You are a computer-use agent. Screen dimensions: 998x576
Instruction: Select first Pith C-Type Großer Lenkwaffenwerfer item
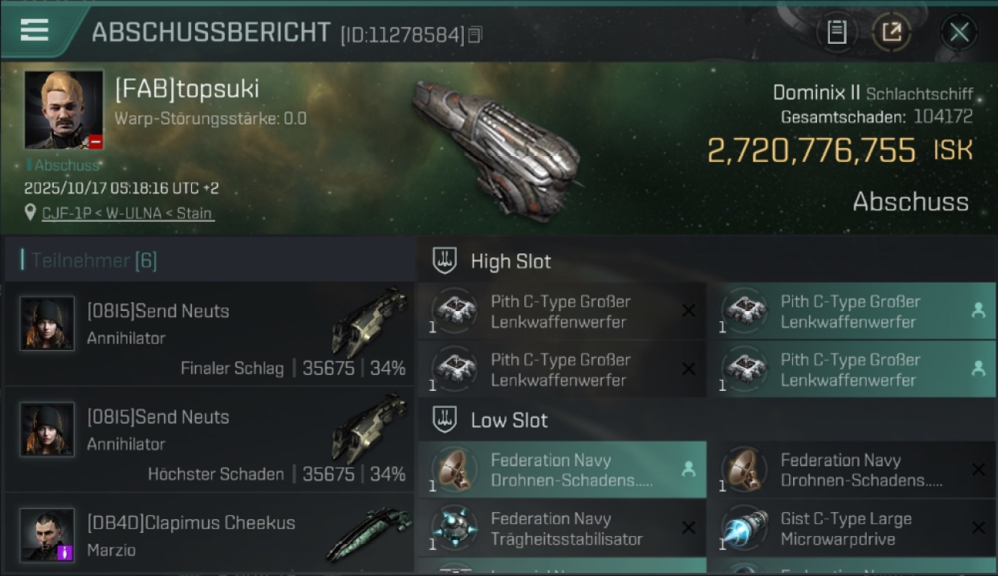point(562,311)
